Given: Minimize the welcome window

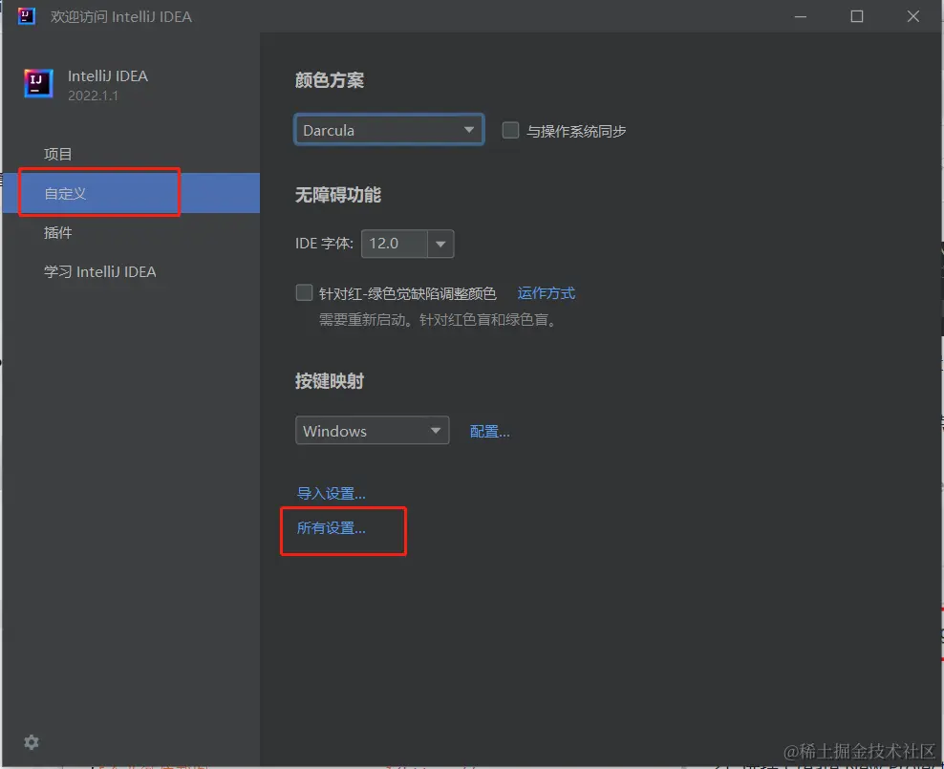Looking at the screenshot, I should 800,16.
